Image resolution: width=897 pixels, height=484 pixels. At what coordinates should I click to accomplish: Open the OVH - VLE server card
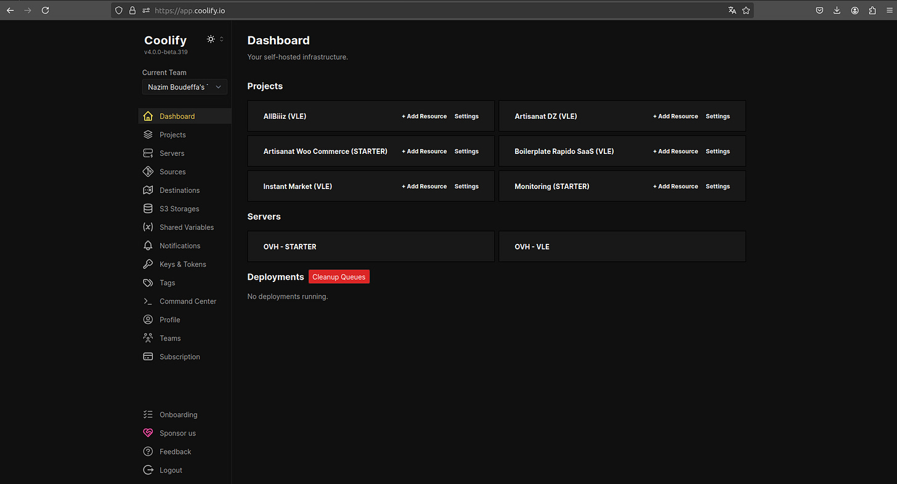coord(622,246)
